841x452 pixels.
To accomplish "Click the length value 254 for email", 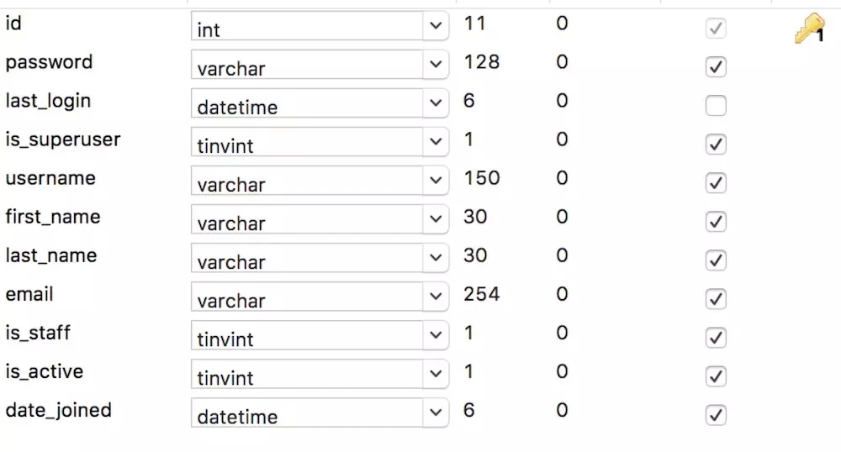I will 482,294.
